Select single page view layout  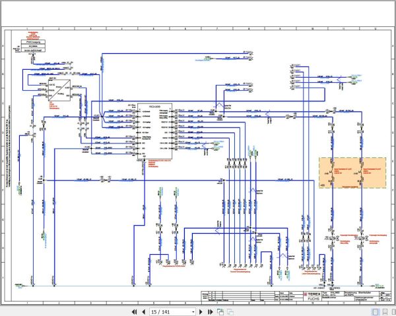376,312
